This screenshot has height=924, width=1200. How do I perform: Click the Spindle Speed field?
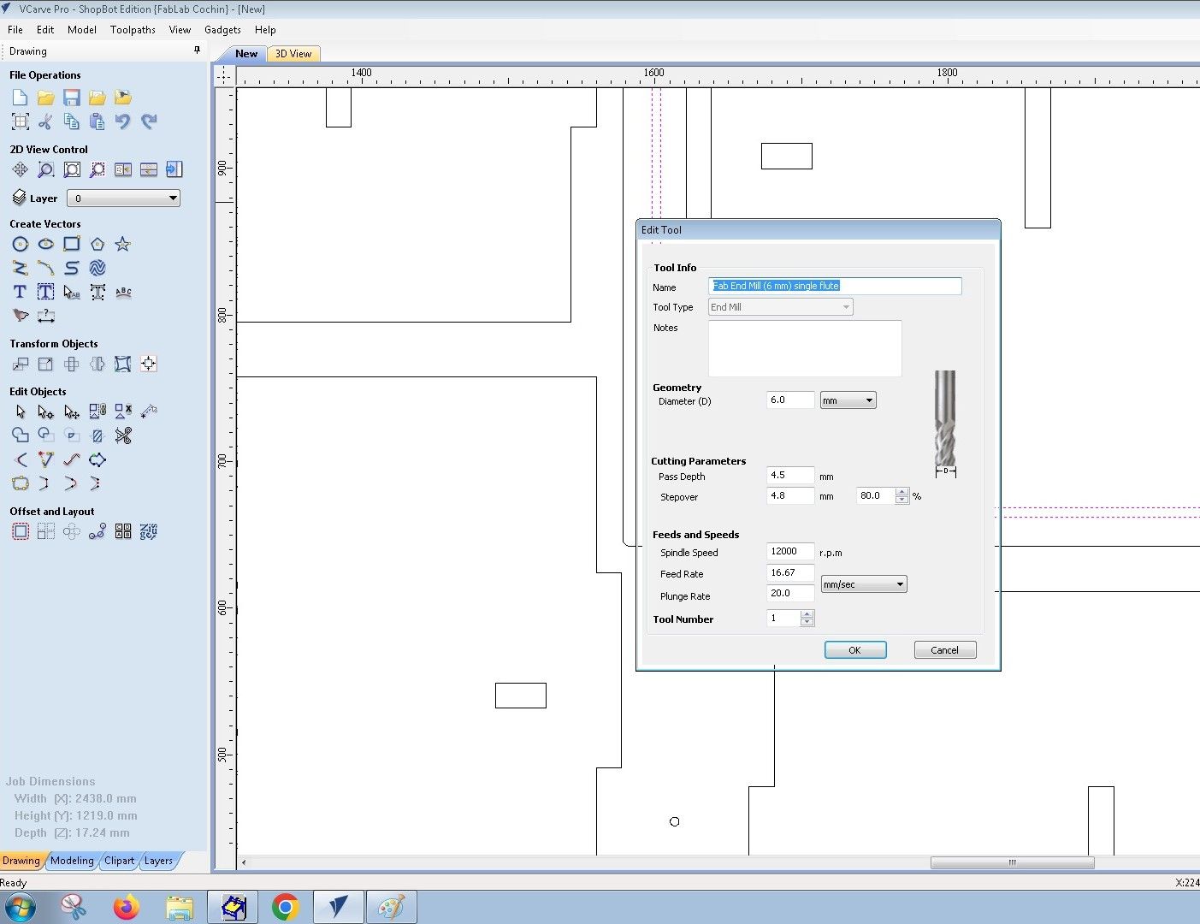point(790,551)
